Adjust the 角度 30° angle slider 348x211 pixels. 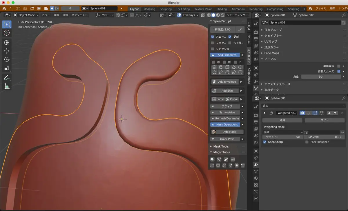coord(321,77)
